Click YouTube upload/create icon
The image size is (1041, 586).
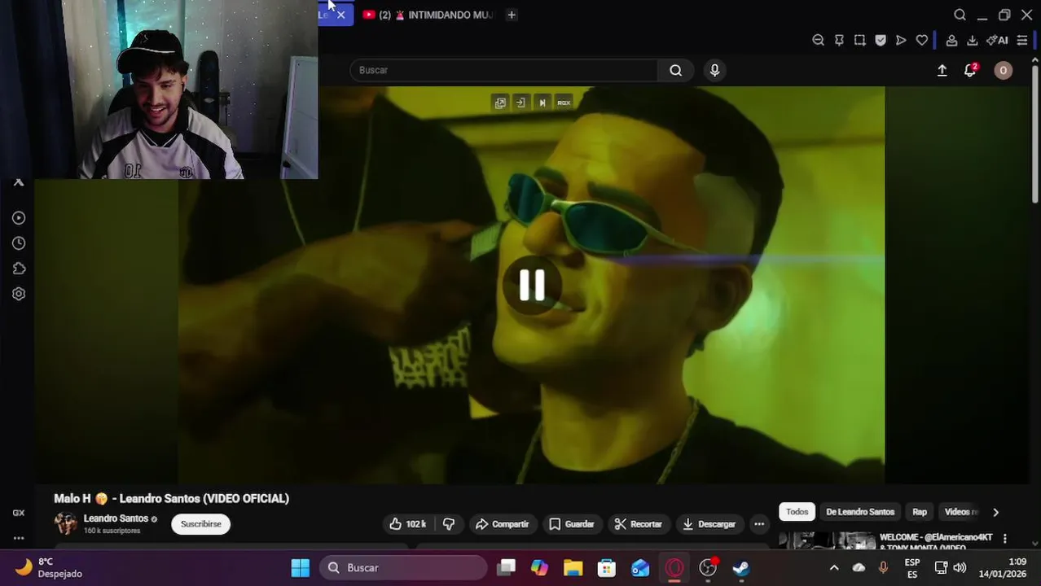pos(942,70)
